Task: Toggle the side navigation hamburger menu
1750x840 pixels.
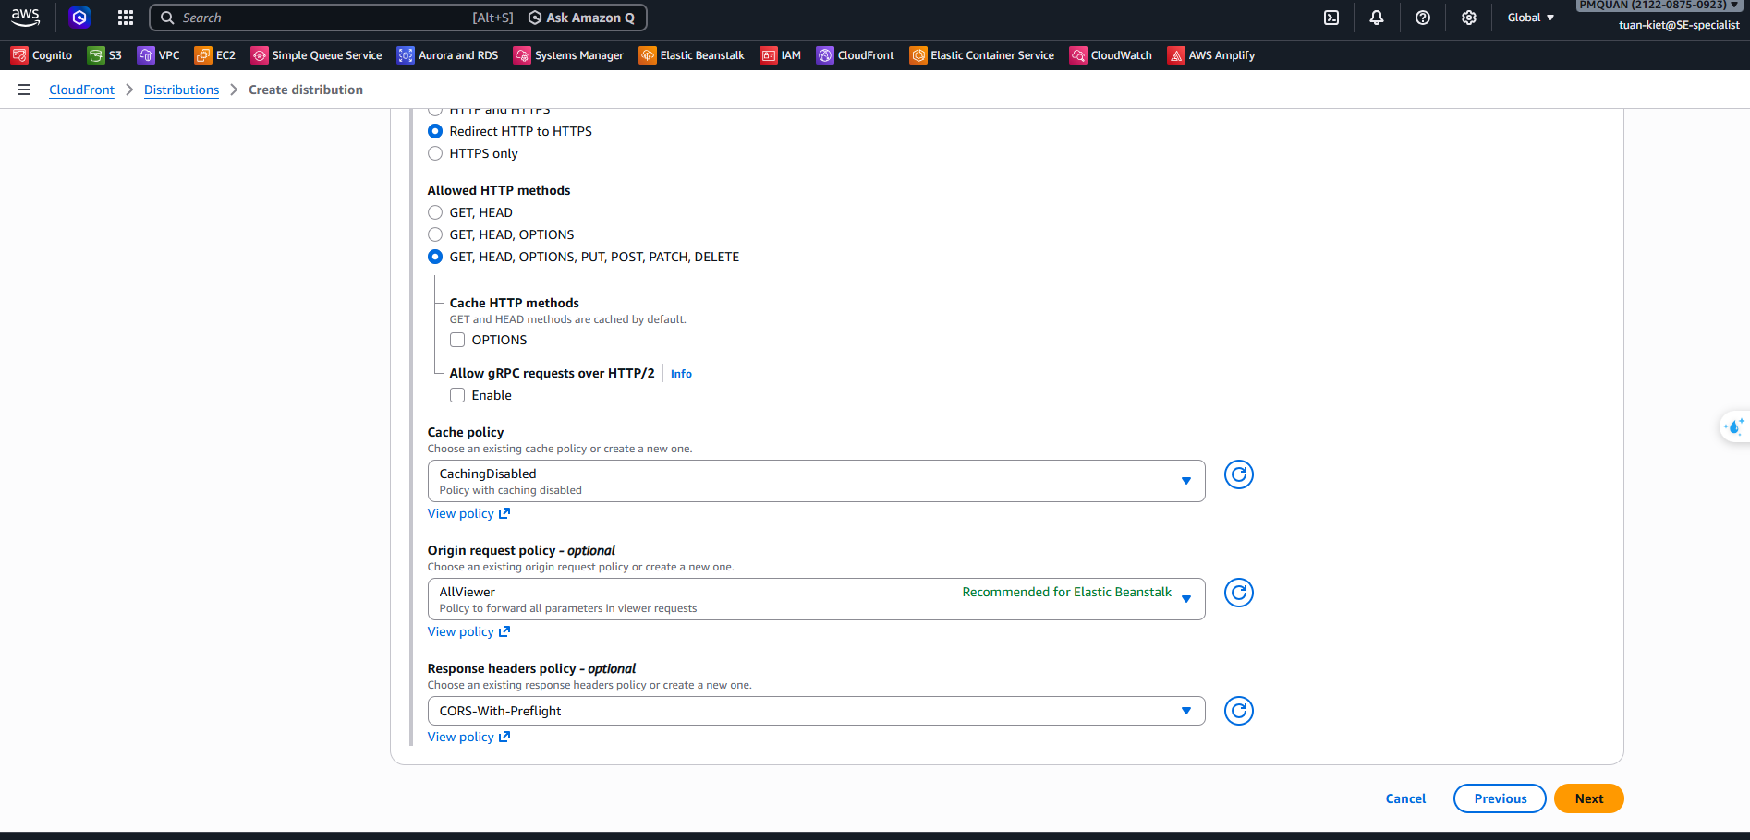Action: click(24, 90)
